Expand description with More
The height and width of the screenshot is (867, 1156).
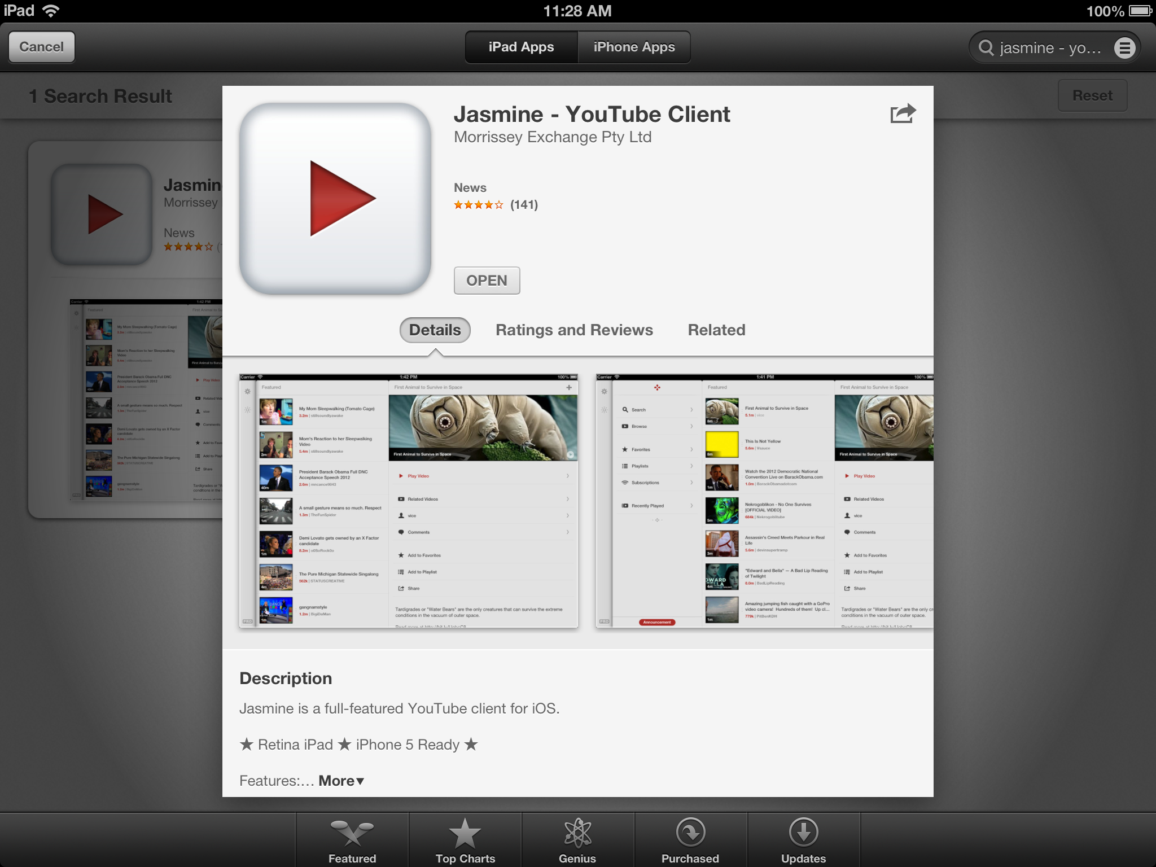pyautogui.click(x=341, y=781)
